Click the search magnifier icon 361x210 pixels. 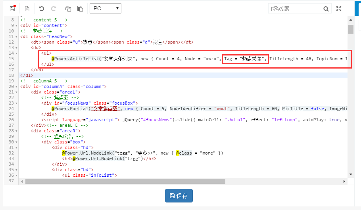(x=326, y=9)
